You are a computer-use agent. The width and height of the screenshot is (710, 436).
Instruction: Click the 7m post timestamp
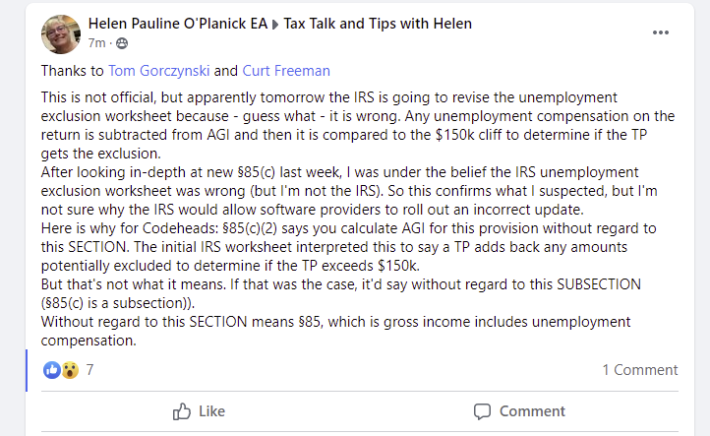tap(96, 43)
